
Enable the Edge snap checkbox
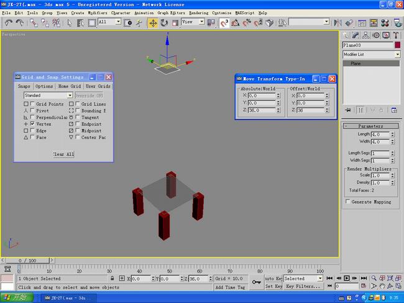pos(32,130)
